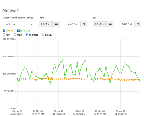
Task: Open the To date calendar picker icon
Action: [x=110, y=24]
